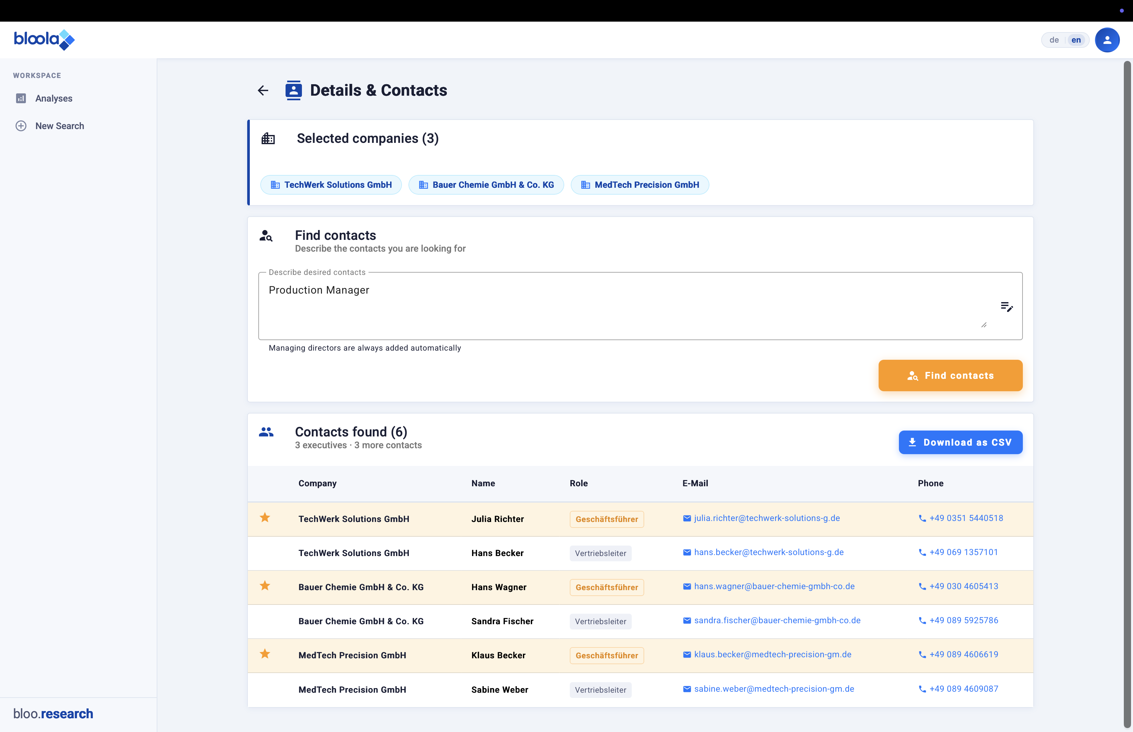Click the envelope icon for Sabine Weber
Image resolution: width=1133 pixels, height=732 pixels.
click(686, 689)
